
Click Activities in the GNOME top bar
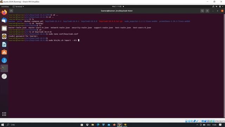point(5,6)
